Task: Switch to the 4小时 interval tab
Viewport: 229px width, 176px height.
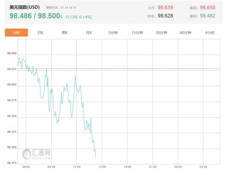Action: (x=210, y=33)
